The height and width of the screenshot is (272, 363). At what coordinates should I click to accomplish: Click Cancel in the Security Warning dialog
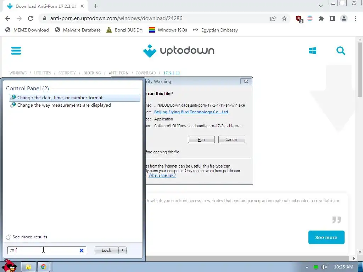click(x=231, y=140)
